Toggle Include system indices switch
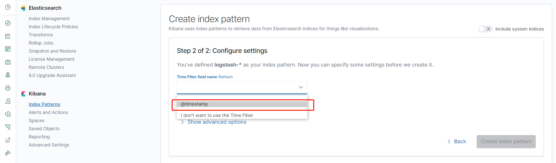This screenshot has width=556, height=163. [485, 29]
